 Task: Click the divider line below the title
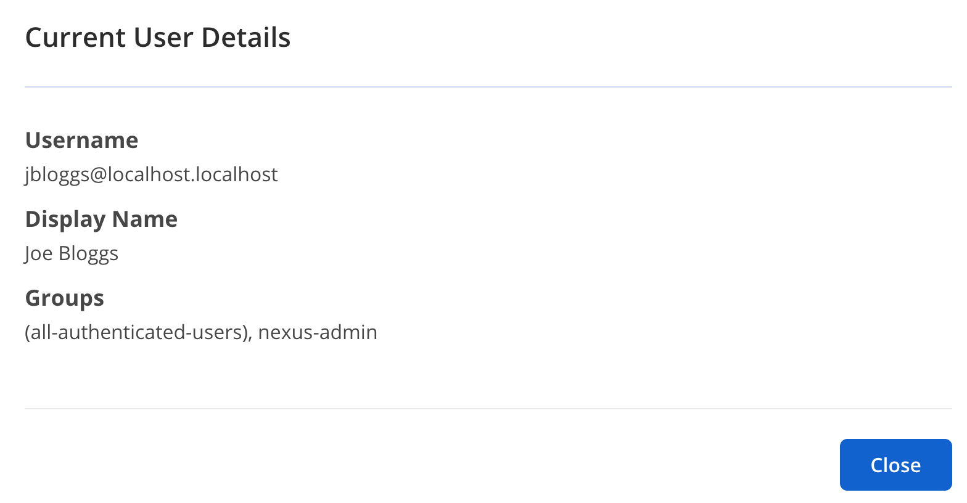coord(487,87)
